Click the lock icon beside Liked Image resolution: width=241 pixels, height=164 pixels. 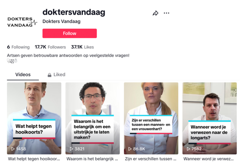click(x=49, y=75)
